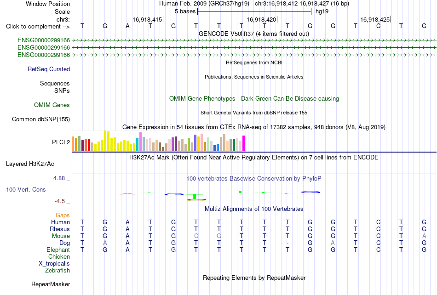Click the dash gap in the Dog row

click(287, 243)
